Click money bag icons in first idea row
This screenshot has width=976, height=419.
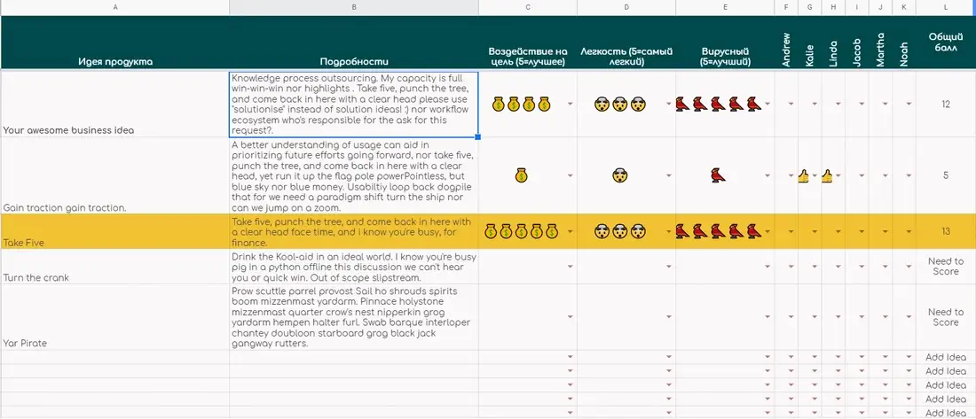521,104
